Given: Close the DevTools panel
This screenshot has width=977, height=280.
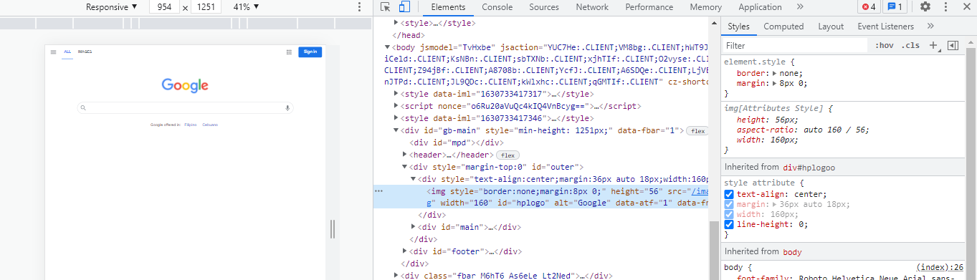Looking at the screenshot, I should [x=966, y=7].
